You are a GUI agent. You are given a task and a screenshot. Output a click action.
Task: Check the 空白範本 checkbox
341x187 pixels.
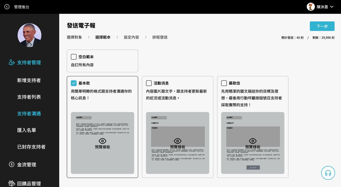point(74,57)
